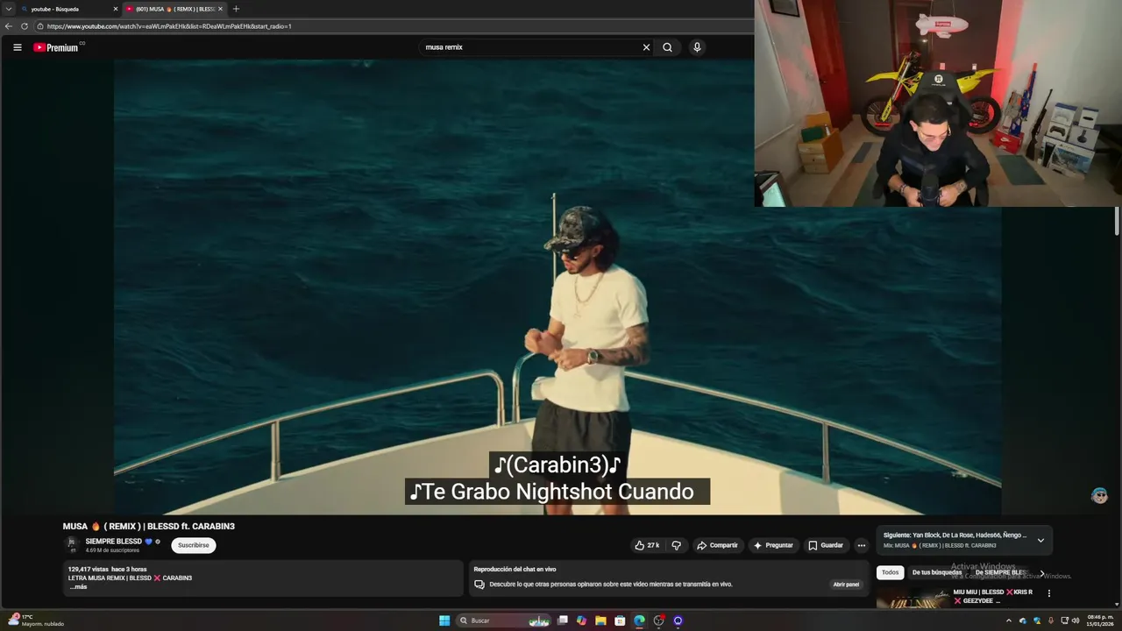Go back in the browser
The image size is (1122, 631).
(8, 26)
